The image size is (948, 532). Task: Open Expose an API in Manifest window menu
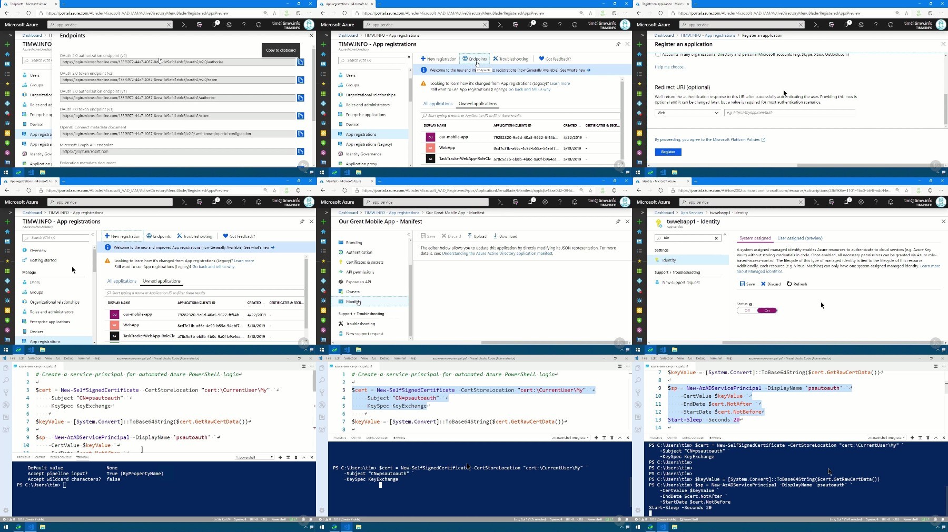click(x=358, y=282)
